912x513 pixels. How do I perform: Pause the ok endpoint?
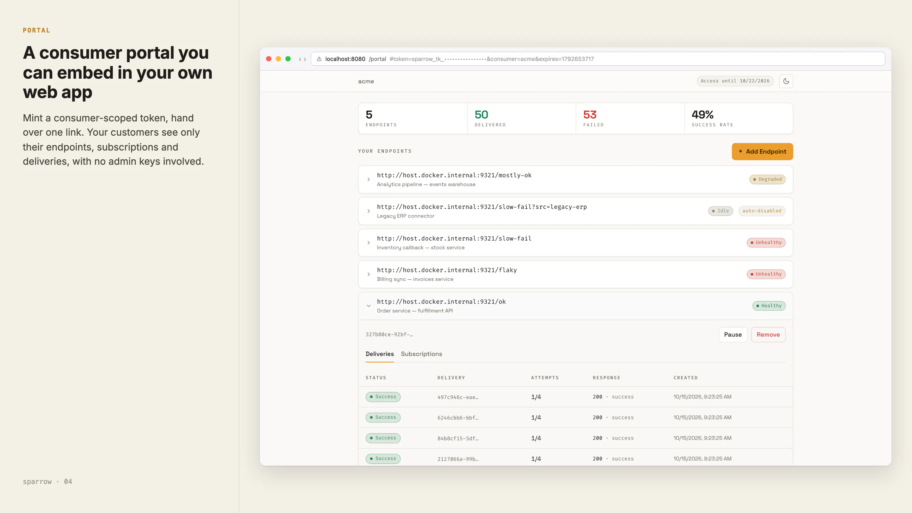coord(733,335)
